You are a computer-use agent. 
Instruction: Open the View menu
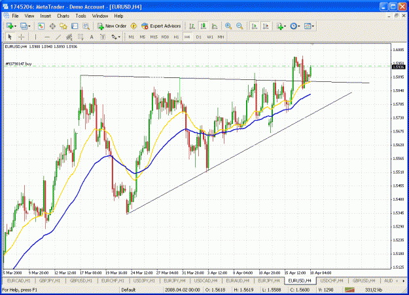[x=29, y=16]
